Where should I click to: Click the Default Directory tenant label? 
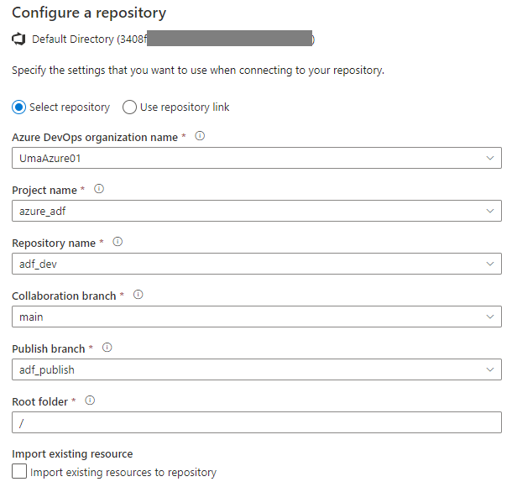point(173,39)
